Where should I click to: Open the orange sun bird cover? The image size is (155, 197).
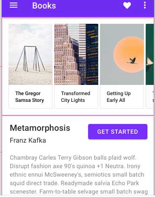[x=122, y=54]
